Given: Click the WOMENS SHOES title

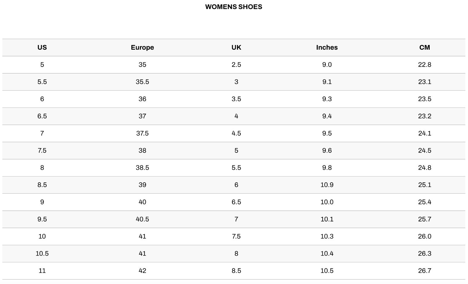Looking at the screenshot, I should pyautogui.click(x=233, y=7).
